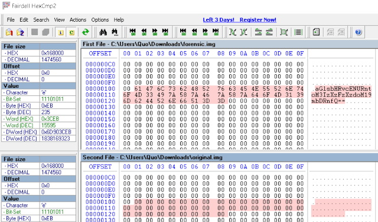Click byte '61' at offset 00000100 in first file
The height and width of the screenshot is (222, 378).
[138, 89]
